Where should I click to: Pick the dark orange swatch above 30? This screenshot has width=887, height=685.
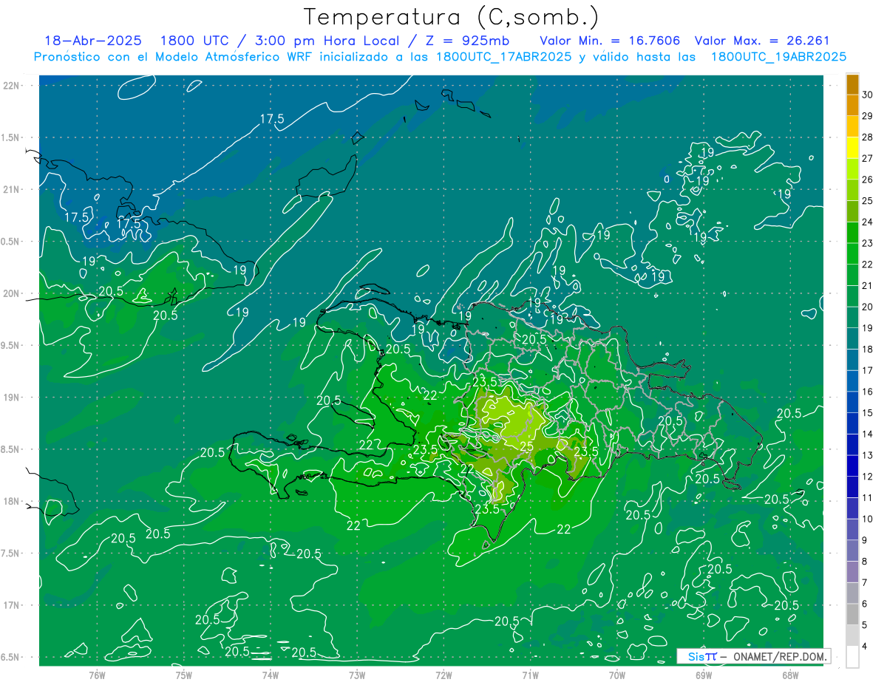(853, 84)
